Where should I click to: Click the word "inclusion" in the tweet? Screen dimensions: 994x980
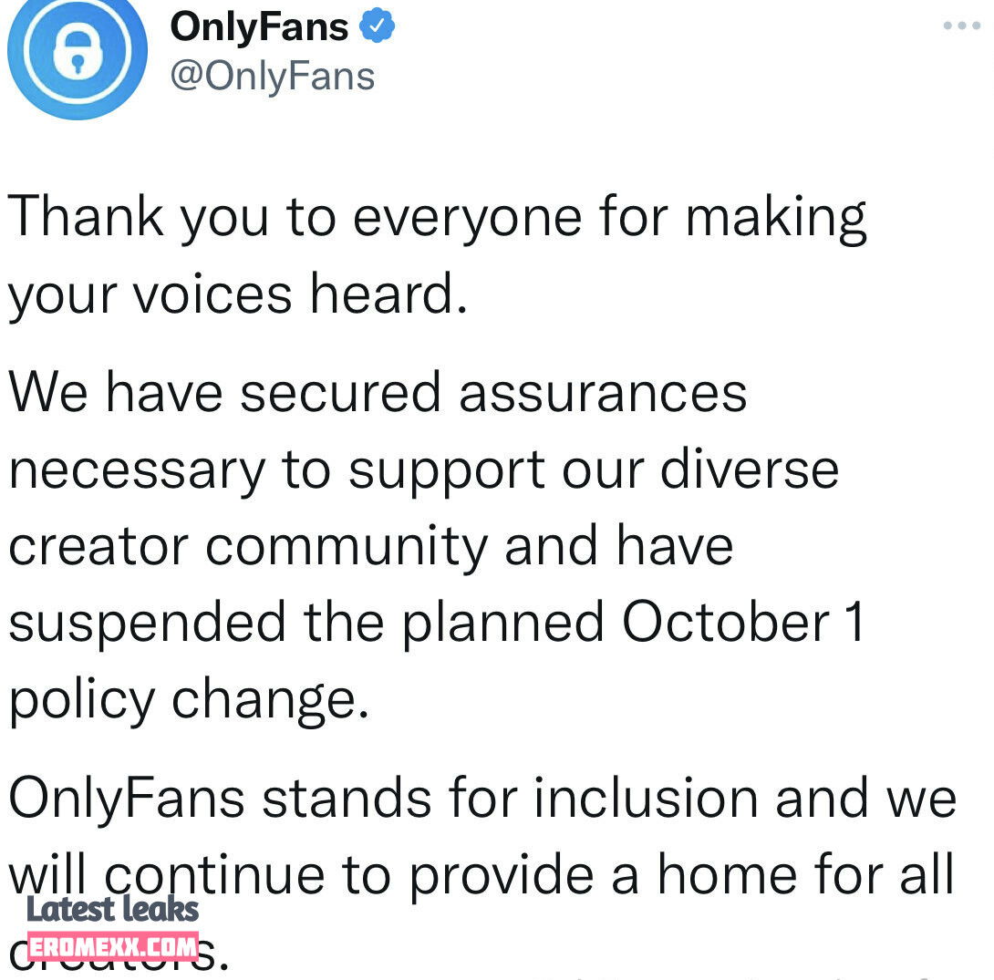[646, 798]
